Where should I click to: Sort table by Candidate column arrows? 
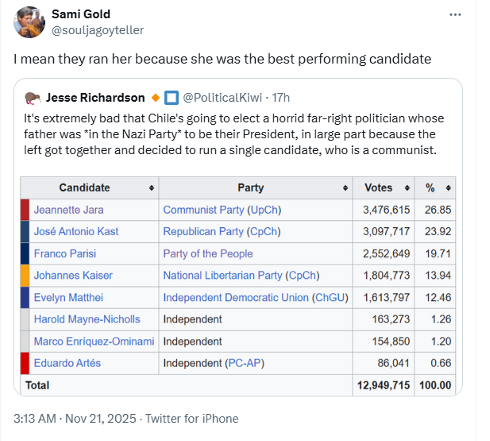click(151, 188)
